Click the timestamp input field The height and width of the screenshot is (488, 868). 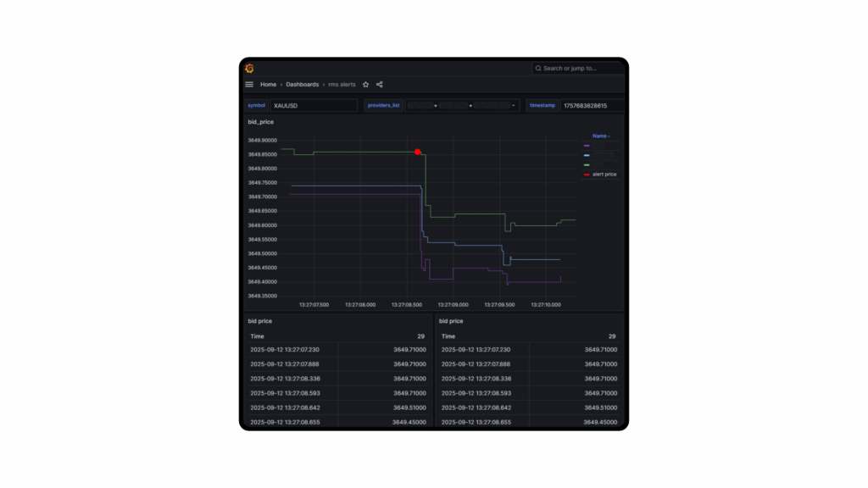tap(592, 106)
